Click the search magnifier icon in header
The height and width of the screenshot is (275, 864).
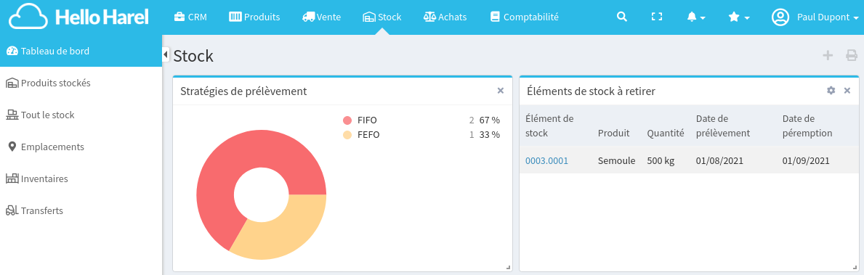621,17
